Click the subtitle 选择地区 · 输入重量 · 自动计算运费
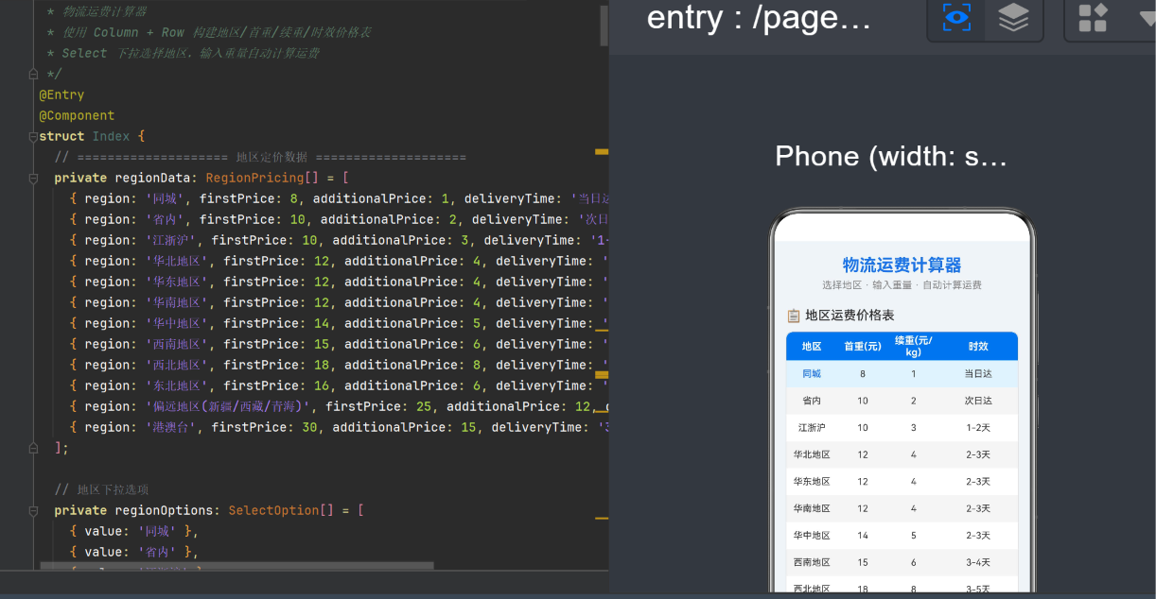This screenshot has height=599, width=1156. click(902, 285)
